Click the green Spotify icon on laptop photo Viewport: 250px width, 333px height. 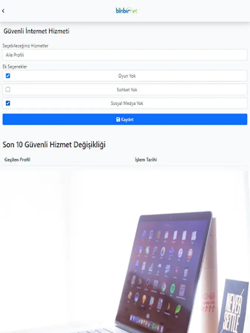(x=172, y=289)
